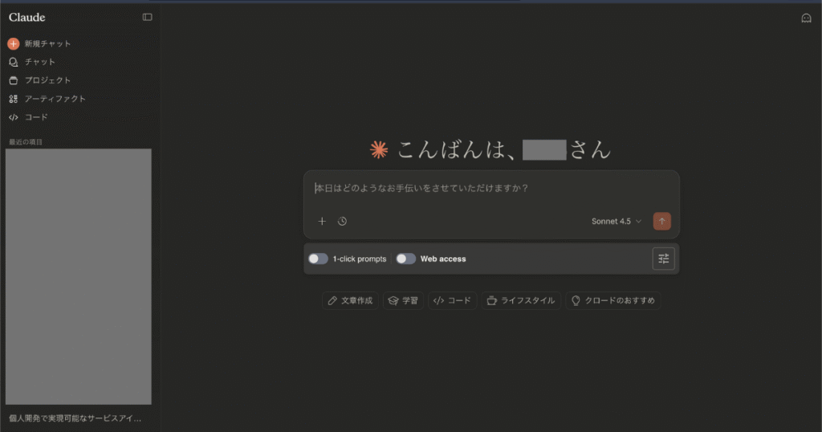Collapse the sidebar with the panel icon
The image size is (822, 432).
[x=147, y=17]
